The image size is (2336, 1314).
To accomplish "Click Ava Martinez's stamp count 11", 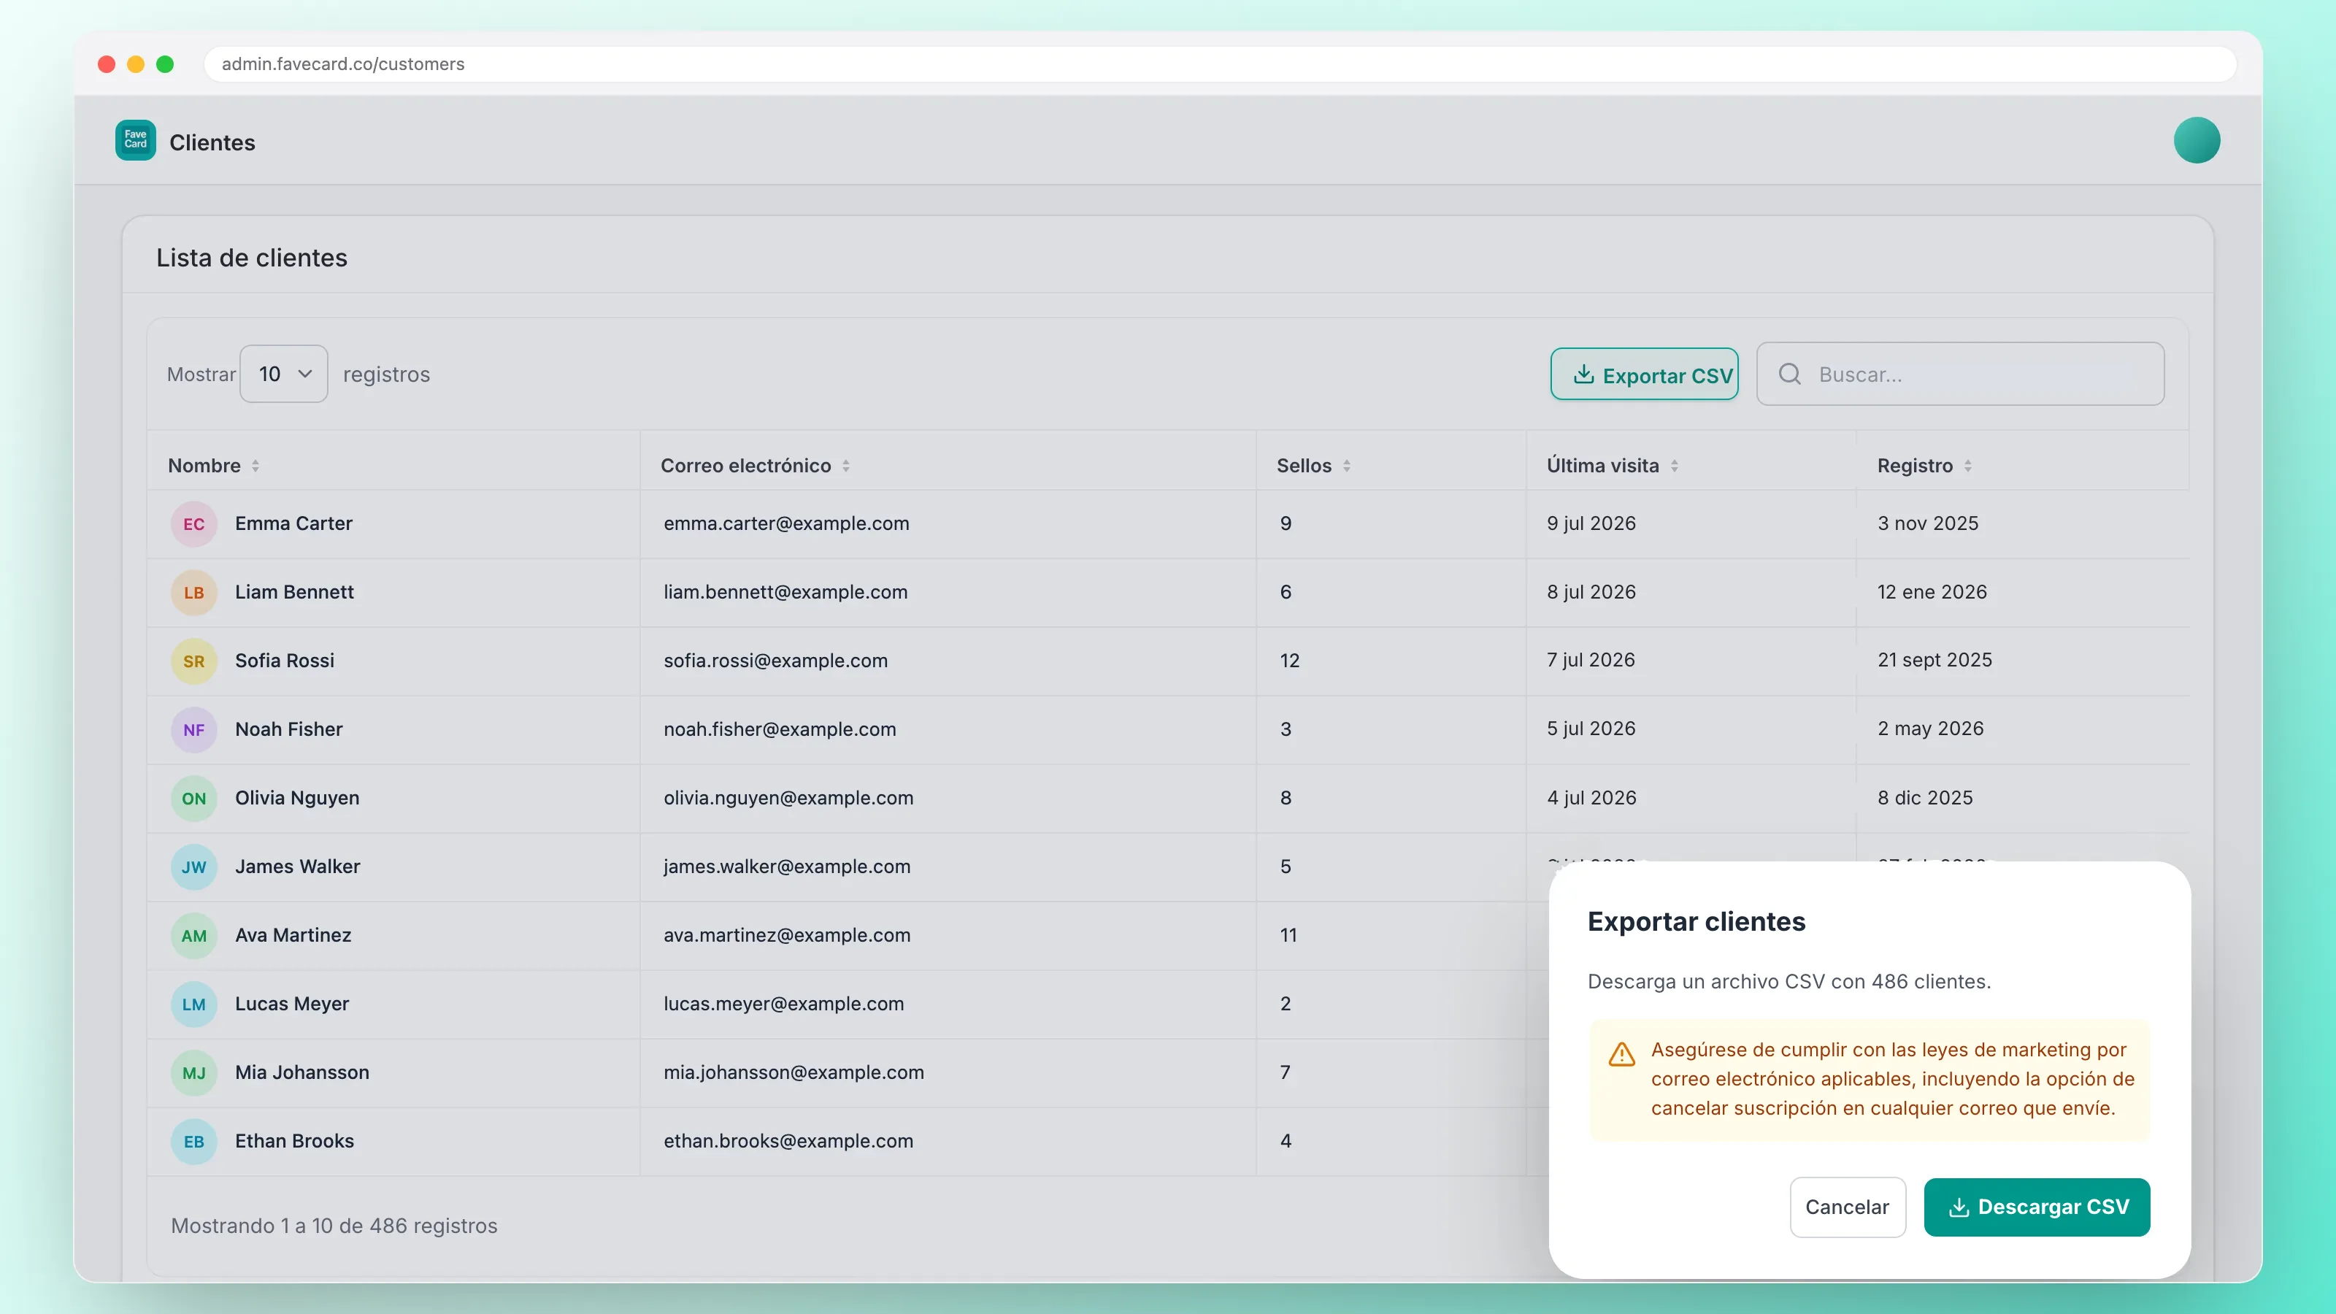I will click(x=1288, y=935).
